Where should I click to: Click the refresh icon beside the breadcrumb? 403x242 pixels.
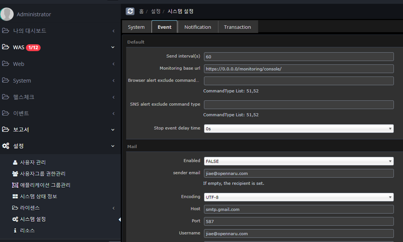click(130, 11)
